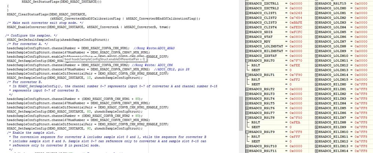Expand the HSADC0_LOLIMSTAT register
The height and width of the screenshot is (153, 373).
click(247, 46)
